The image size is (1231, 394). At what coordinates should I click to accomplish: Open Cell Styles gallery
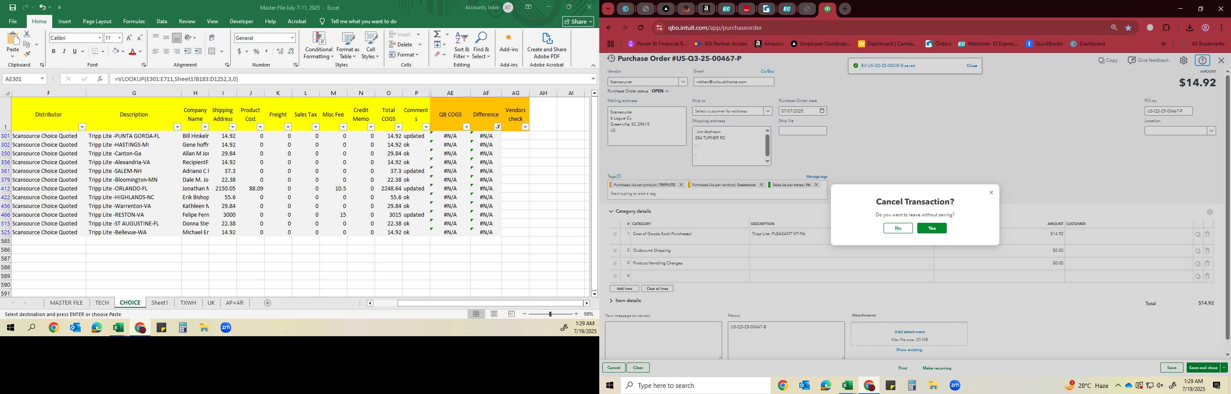point(370,46)
